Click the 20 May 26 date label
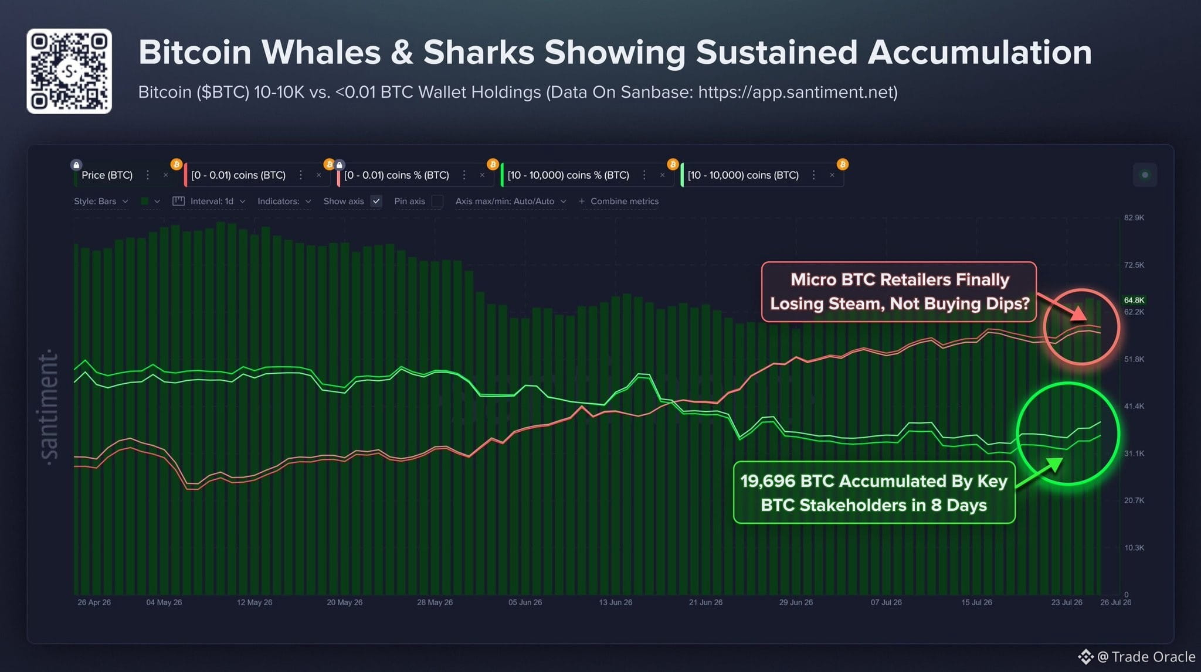The height and width of the screenshot is (672, 1201). coord(344,602)
